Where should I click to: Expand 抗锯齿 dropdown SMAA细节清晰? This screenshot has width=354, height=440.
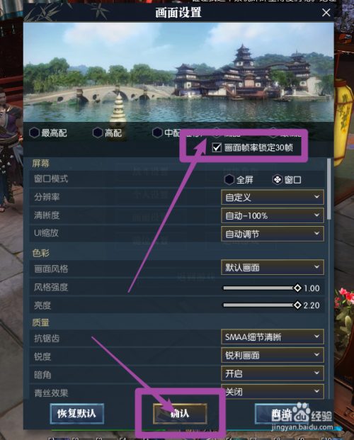[x=273, y=337]
